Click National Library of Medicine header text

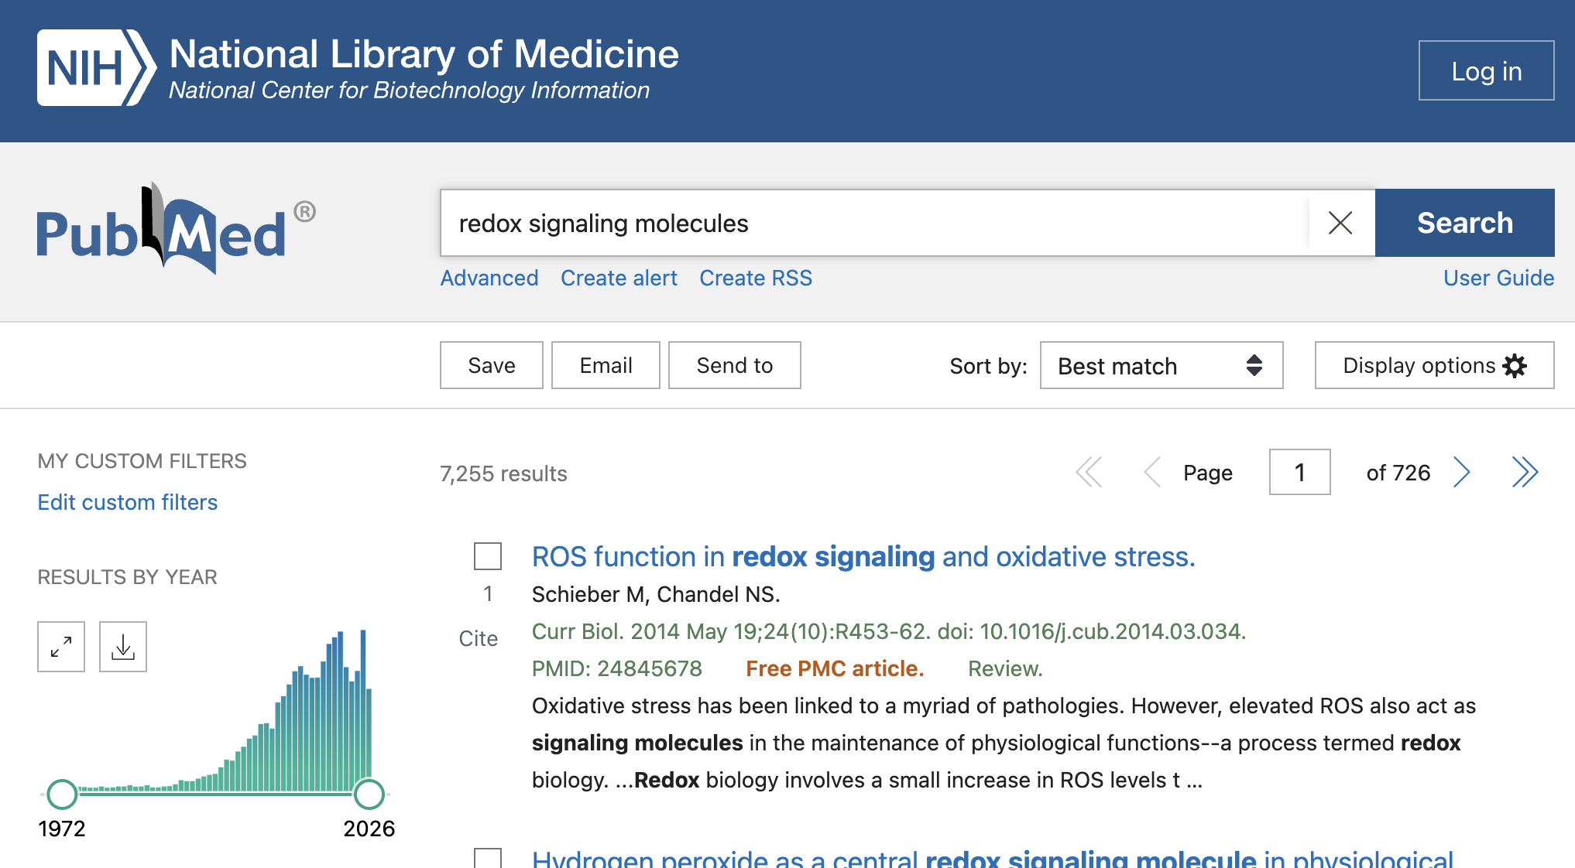point(424,54)
